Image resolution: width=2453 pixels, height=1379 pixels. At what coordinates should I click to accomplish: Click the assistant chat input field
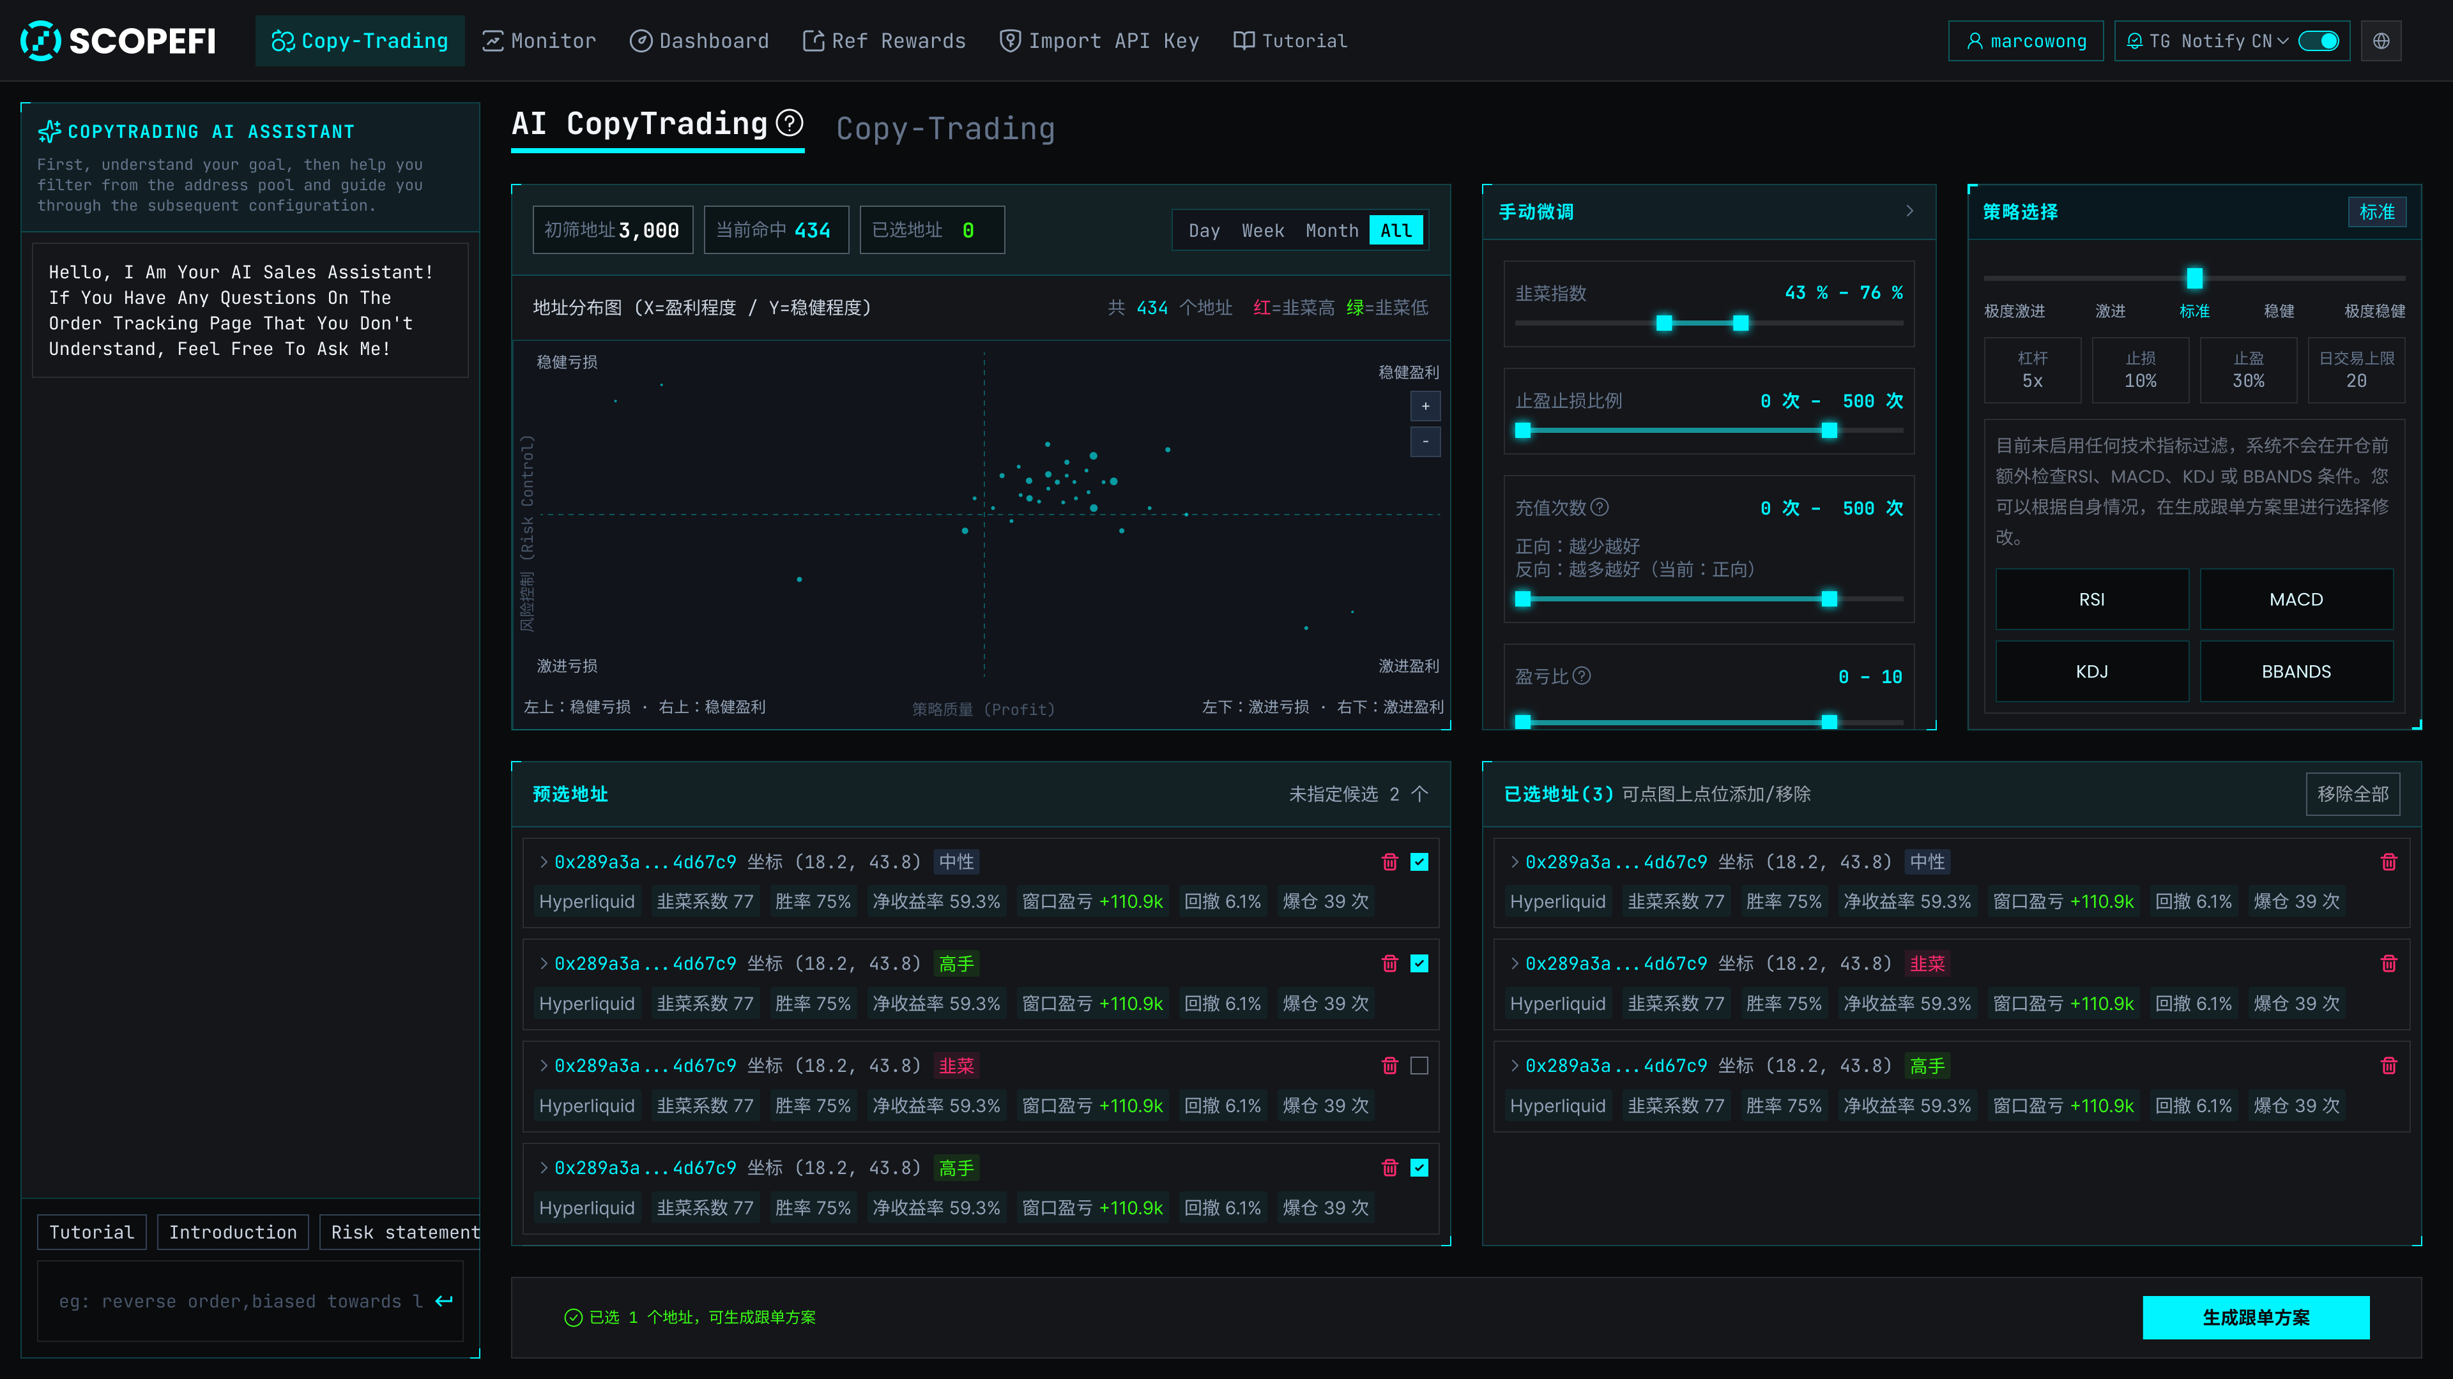pyautogui.click(x=250, y=1301)
